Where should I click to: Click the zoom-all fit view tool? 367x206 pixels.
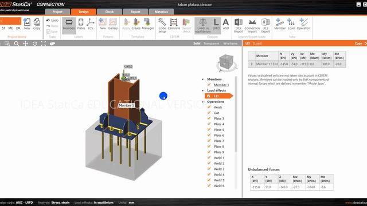click(44, 43)
